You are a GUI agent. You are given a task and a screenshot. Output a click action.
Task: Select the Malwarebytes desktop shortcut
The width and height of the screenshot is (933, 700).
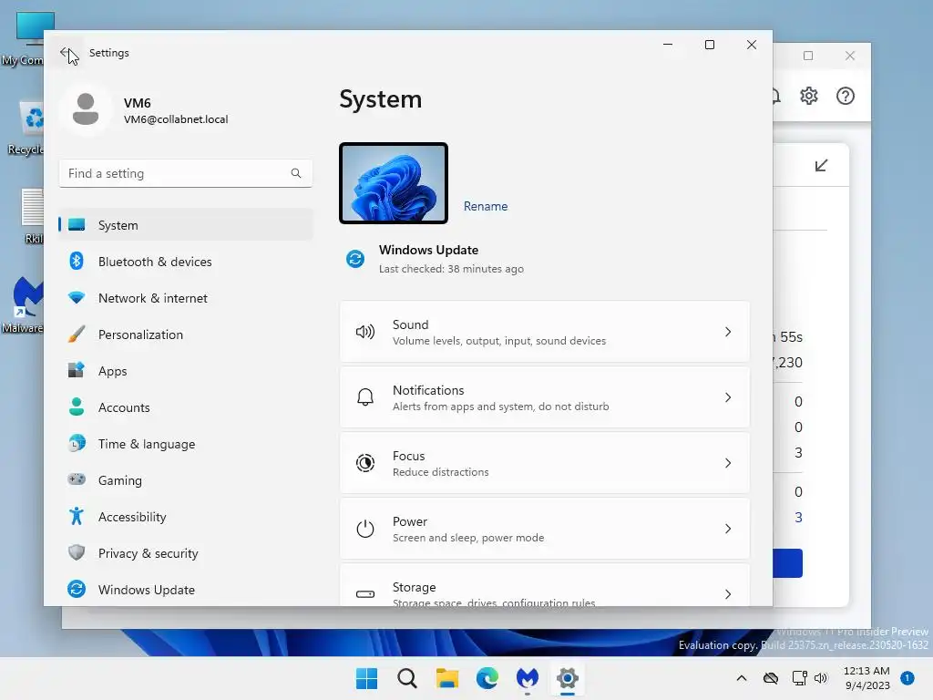tap(23, 304)
